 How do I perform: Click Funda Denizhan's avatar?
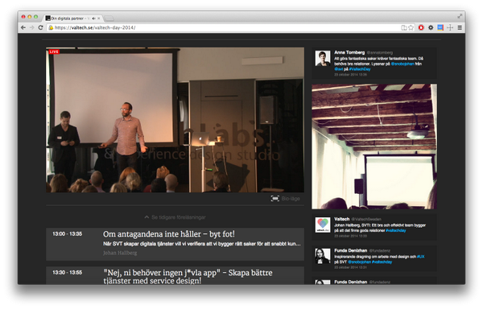(x=323, y=256)
